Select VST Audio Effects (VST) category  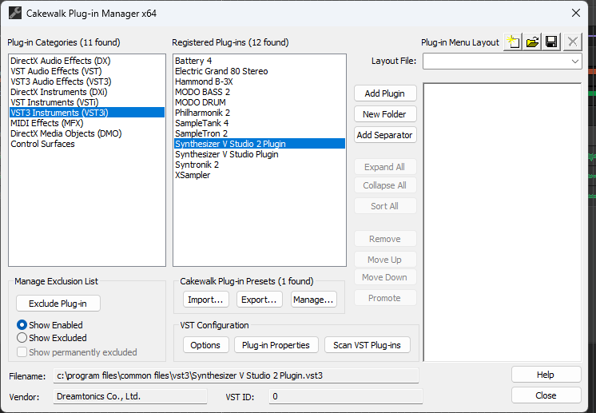click(x=86, y=71)
